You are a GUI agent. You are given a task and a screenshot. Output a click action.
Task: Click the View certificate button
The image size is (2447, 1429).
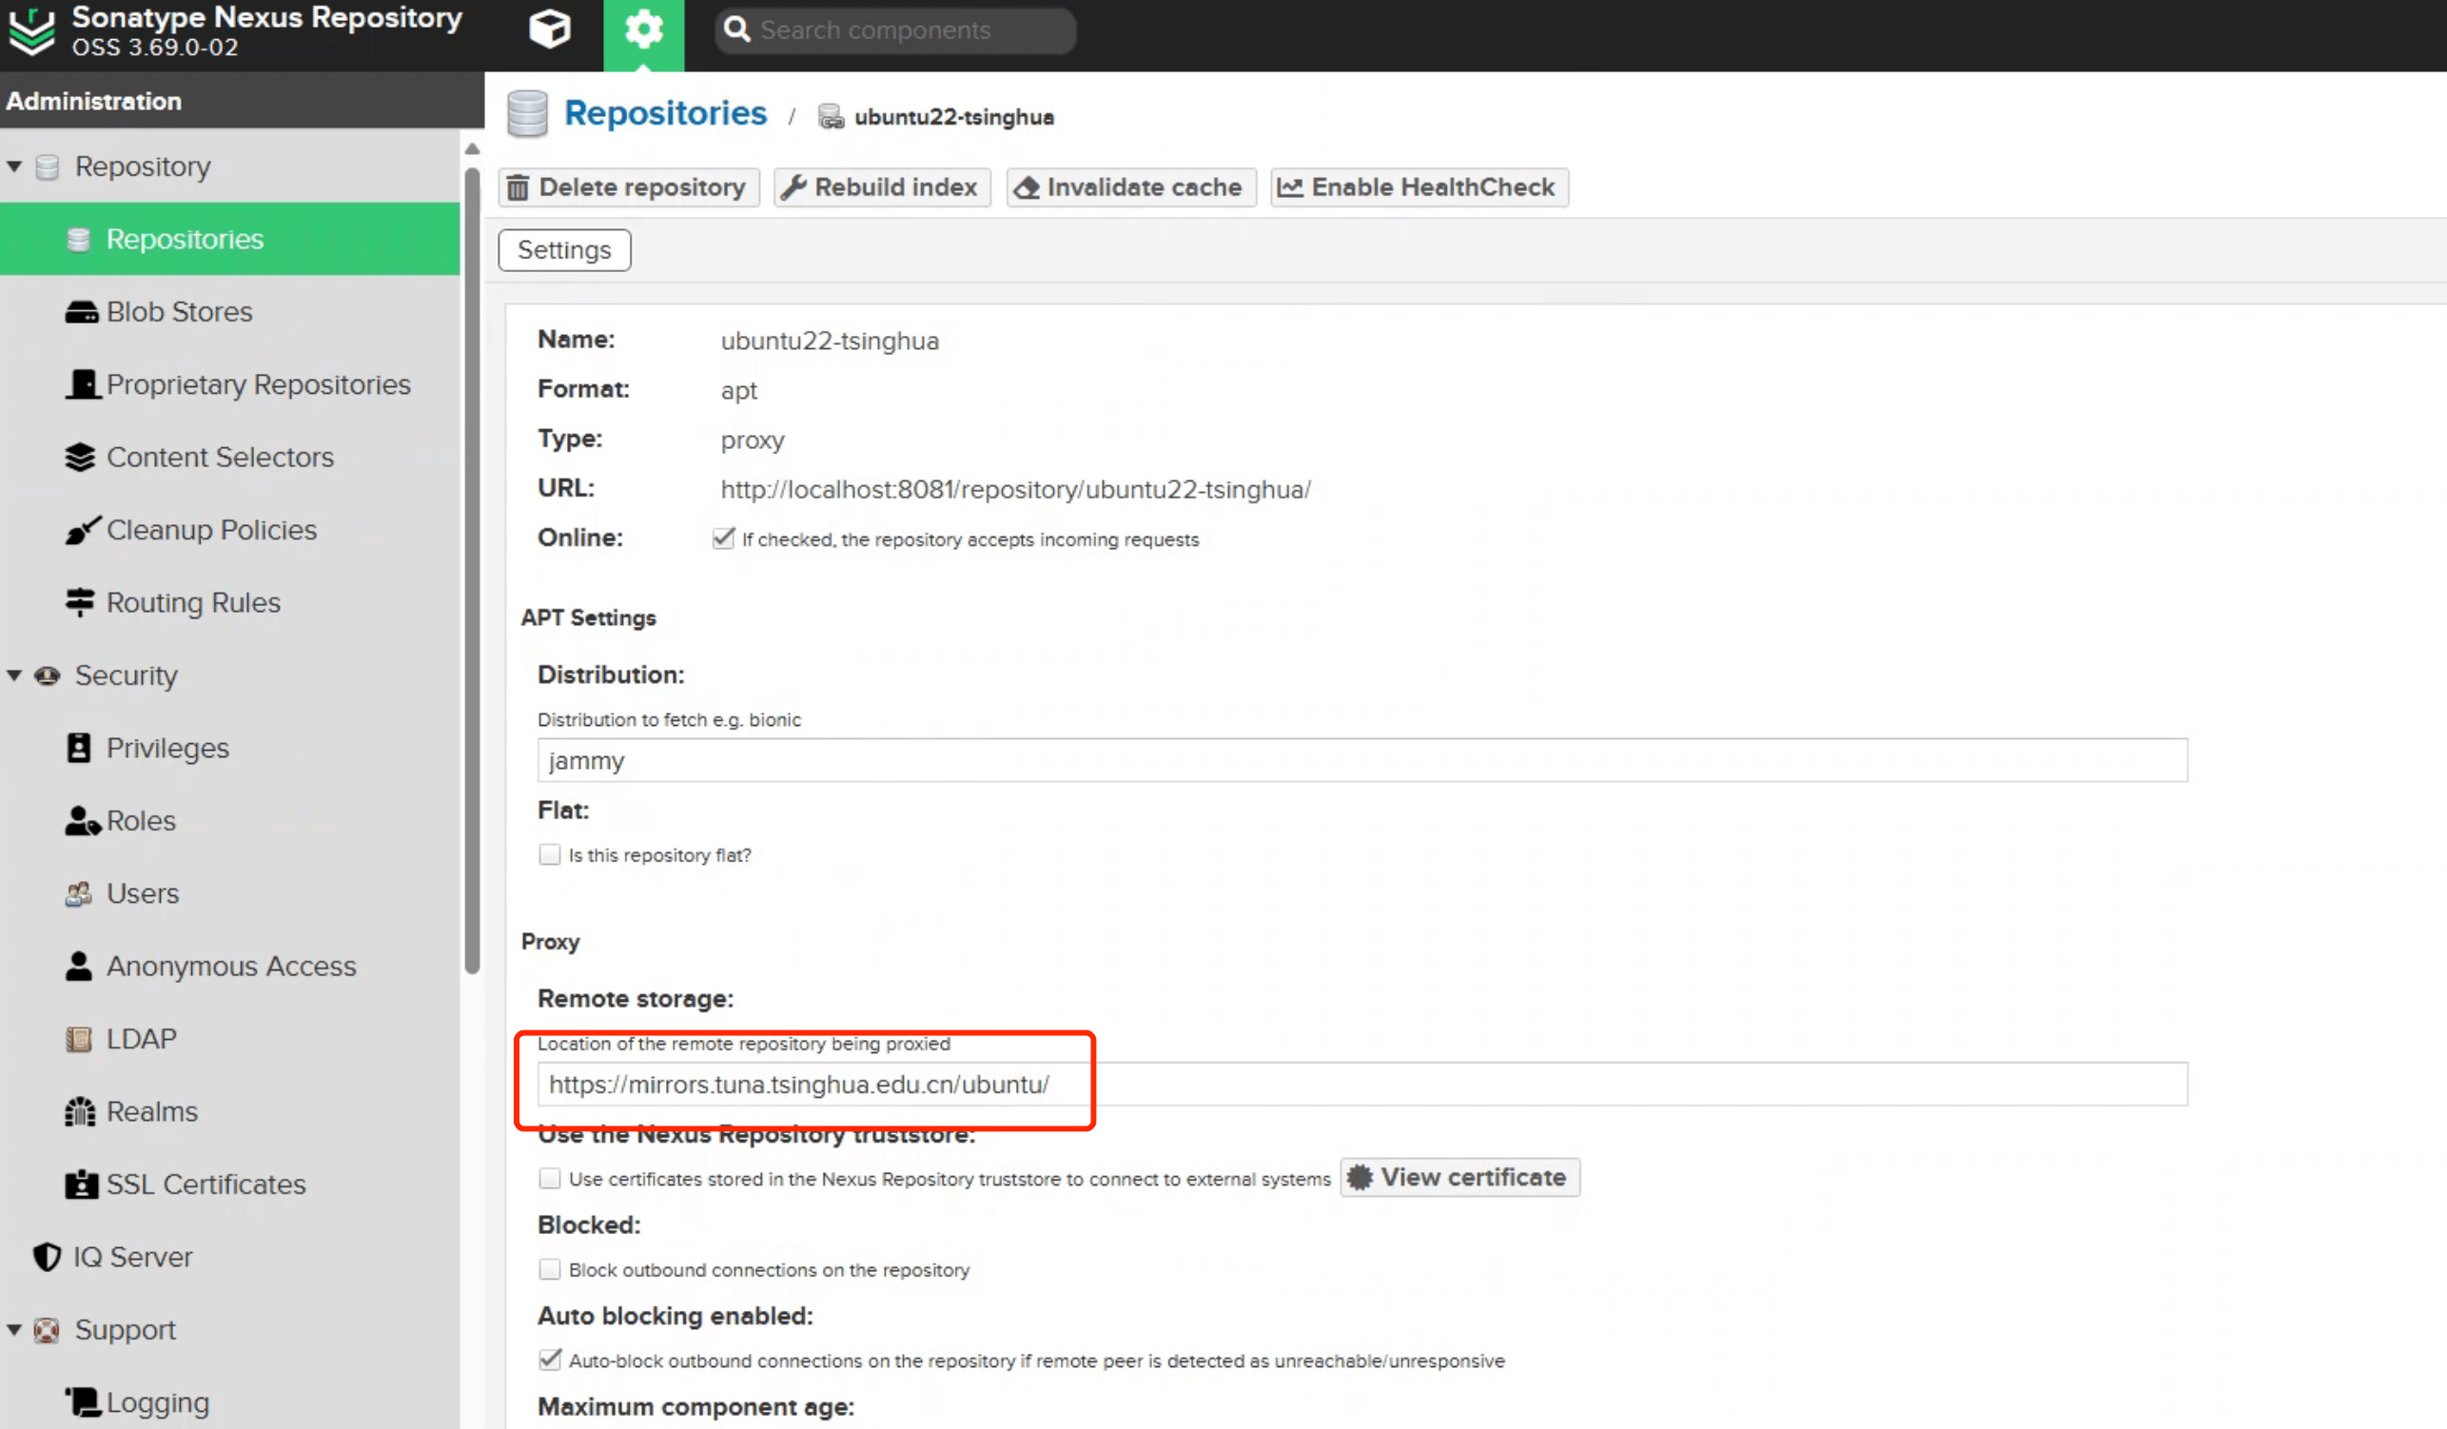(1459, 1178)
